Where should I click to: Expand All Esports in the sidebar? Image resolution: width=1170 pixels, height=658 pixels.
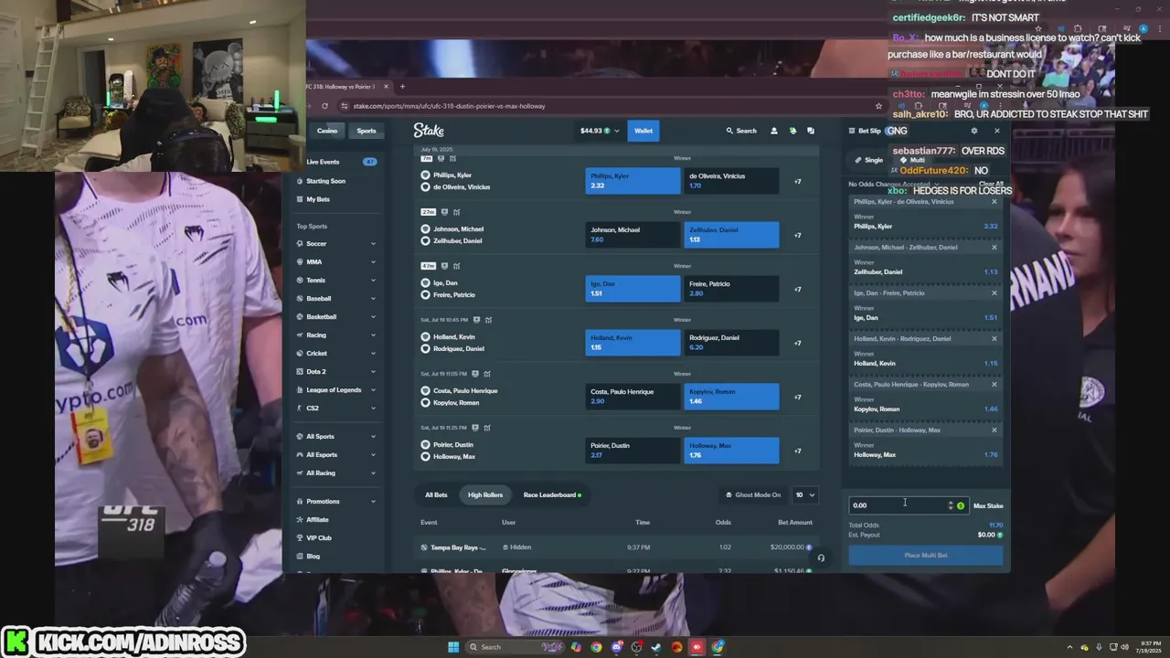[x=373, y=454]
